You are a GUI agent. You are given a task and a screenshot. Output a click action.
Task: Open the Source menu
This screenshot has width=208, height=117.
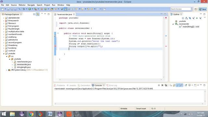click(x=14, y=5)
